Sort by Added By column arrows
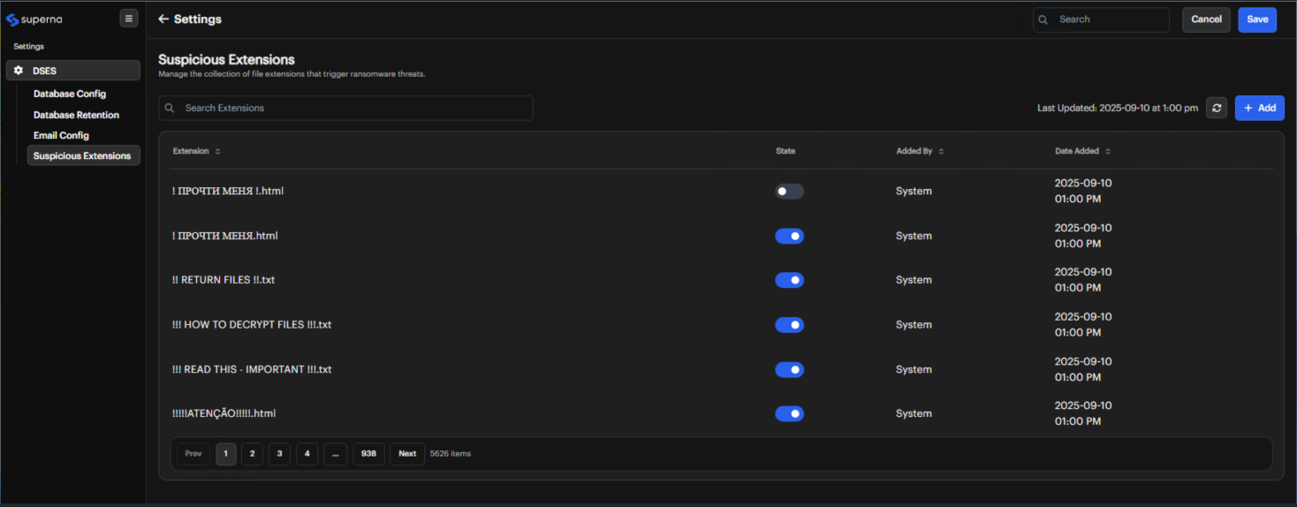This screenshot has height=507, width=1297. (941, 151)
